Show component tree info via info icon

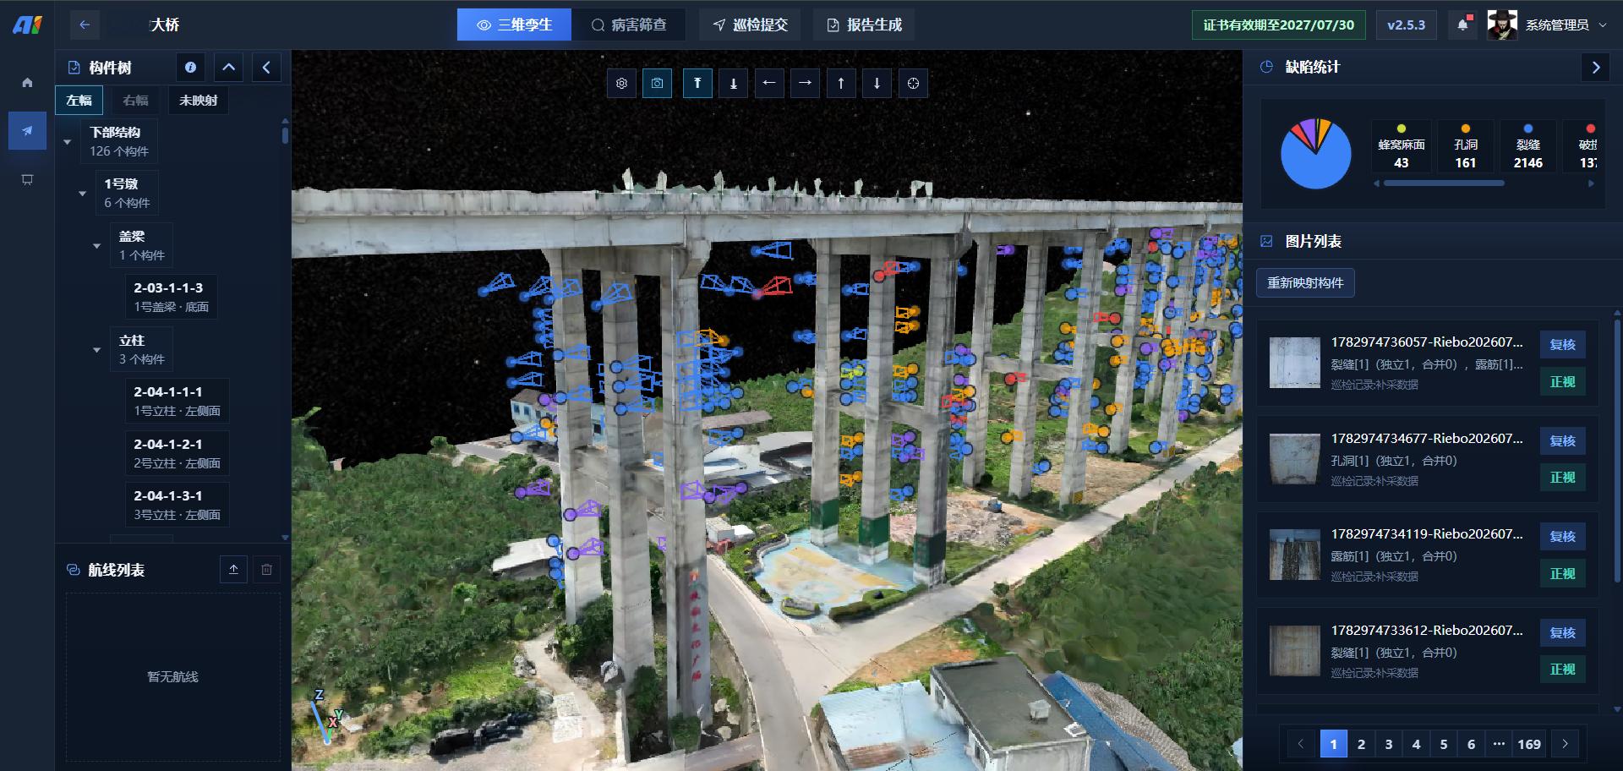(191, 68)
